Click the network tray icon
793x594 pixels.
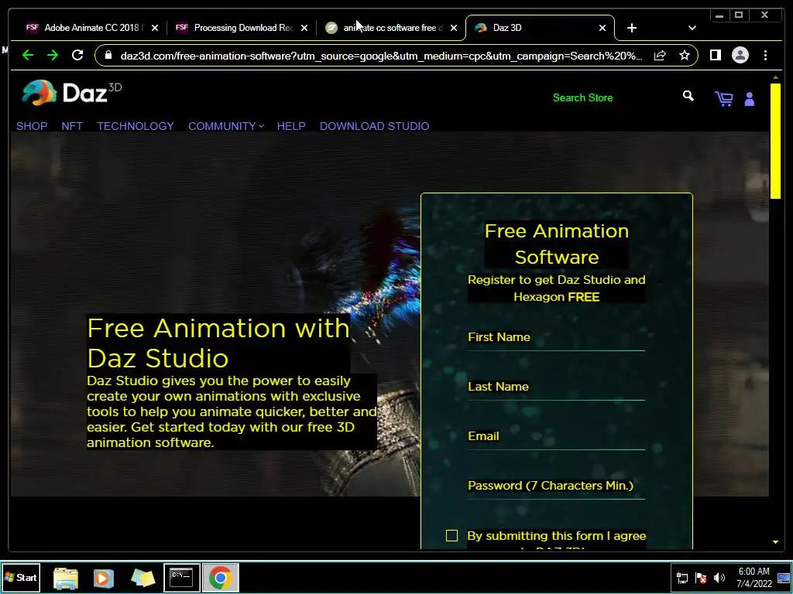coord(681,578)
